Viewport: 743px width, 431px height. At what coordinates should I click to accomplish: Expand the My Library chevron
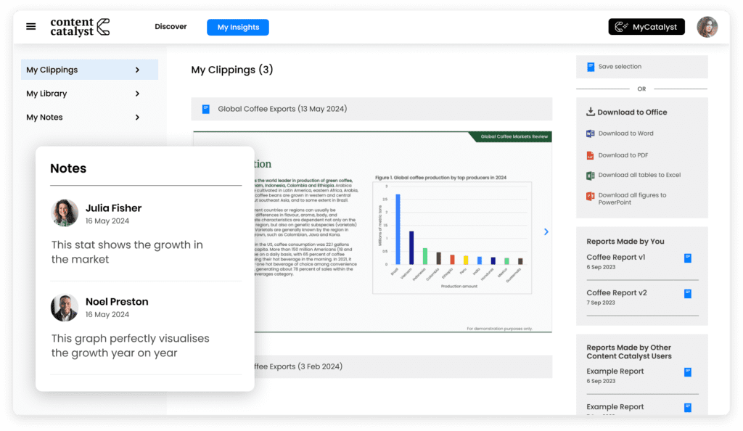(137, 94)
